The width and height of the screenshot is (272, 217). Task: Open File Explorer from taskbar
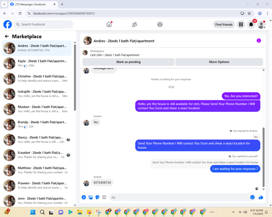point(79,212)
